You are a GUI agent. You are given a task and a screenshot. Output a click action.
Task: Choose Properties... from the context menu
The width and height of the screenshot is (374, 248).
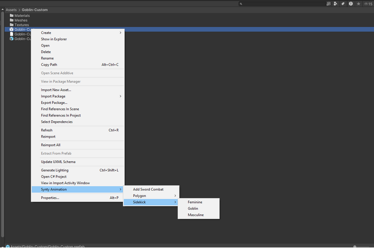pyautogui.click(x=78, y=198)
